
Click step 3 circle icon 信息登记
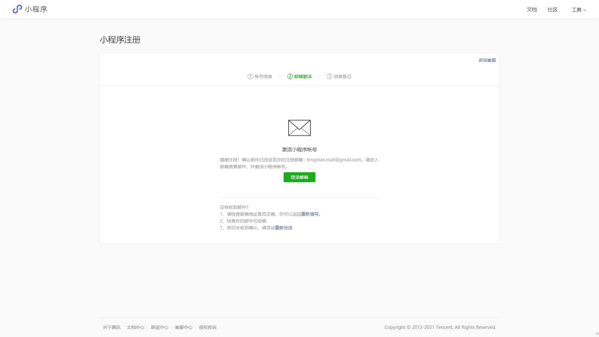coord(329,76)
